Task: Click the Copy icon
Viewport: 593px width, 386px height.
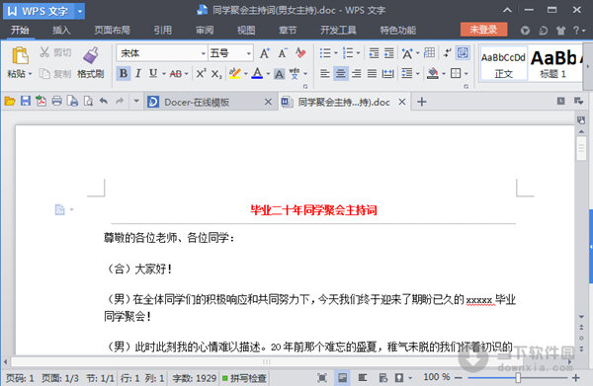Action: coord(44,74)
